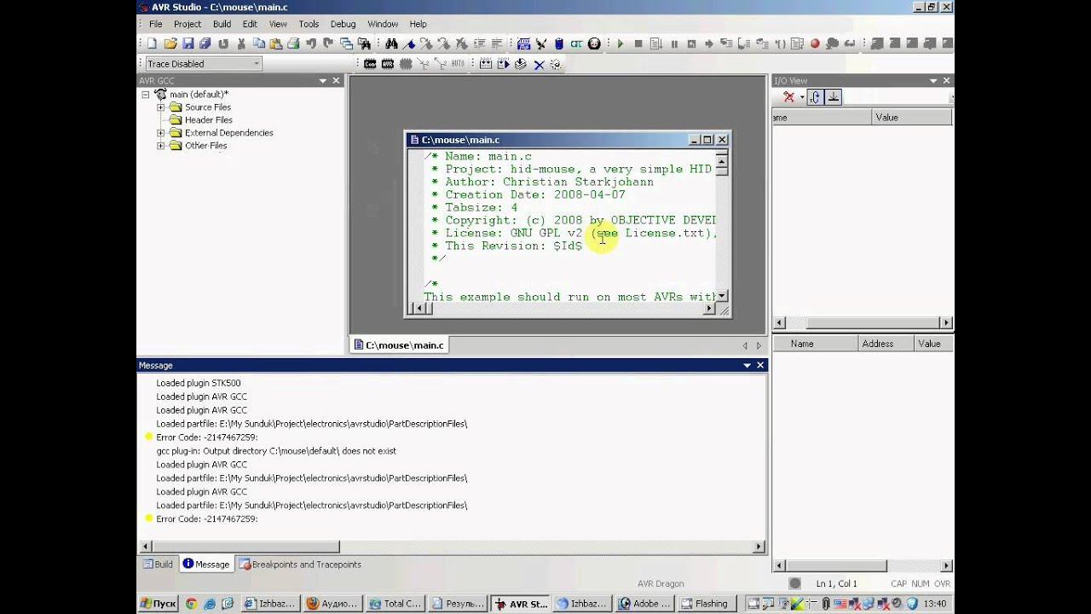The width and height of the screenshot is (1091, 614).
Task: Expand the External Dependencies folder
Action: point(160,133)
